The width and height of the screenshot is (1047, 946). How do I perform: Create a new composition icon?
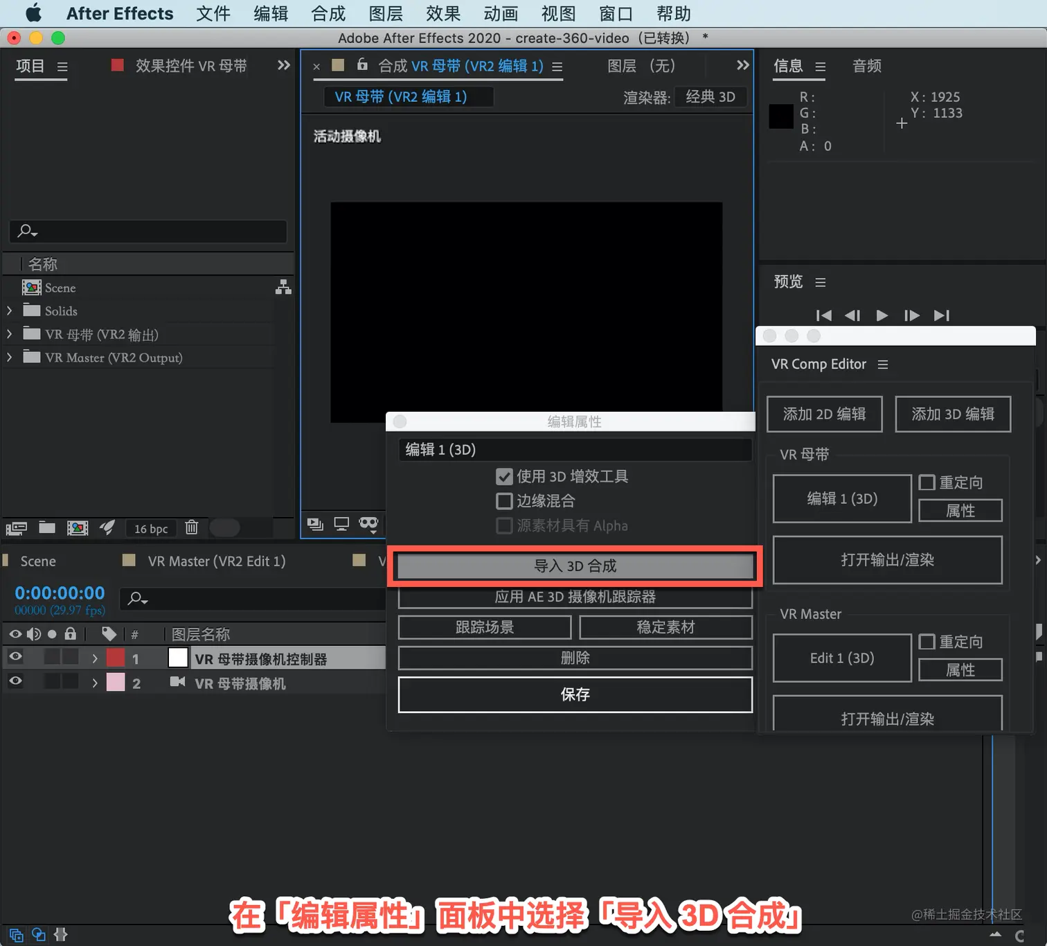click(x=78, y=528)
